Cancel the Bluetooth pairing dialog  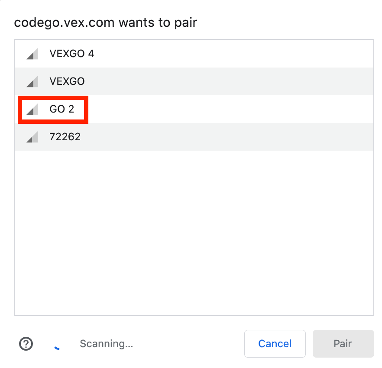(x=275, y=344)
